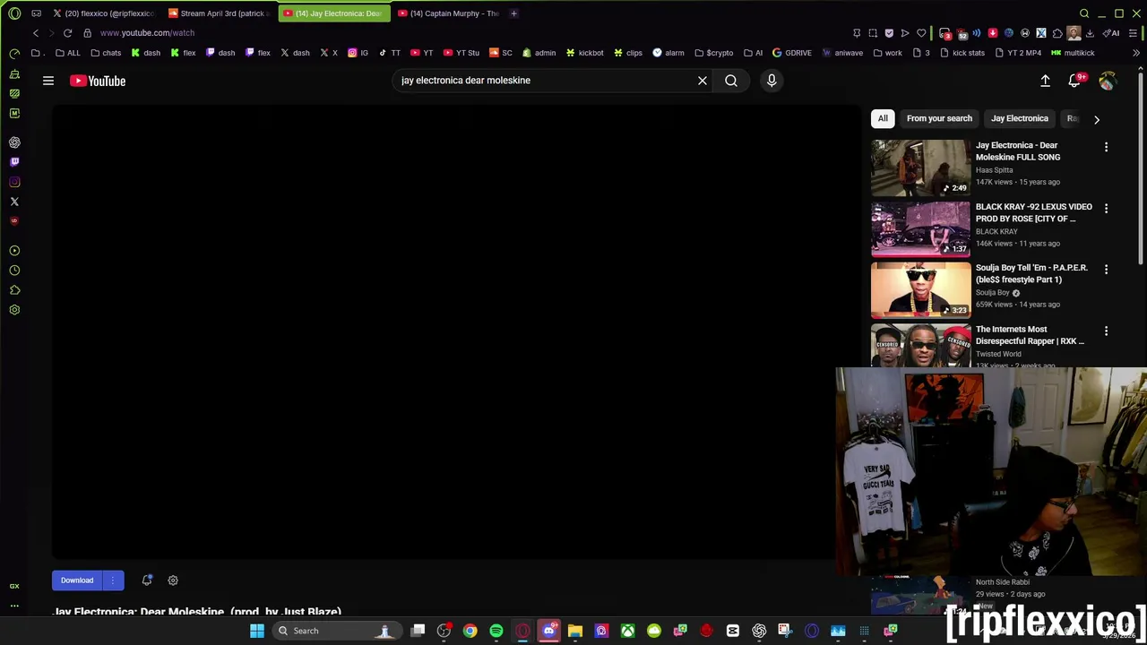Viewport: 1147px width, 645px height.
Task: Open the BLACK KRAY 92 Lexus video thumbnail
Action: click(x=920, y=228)
